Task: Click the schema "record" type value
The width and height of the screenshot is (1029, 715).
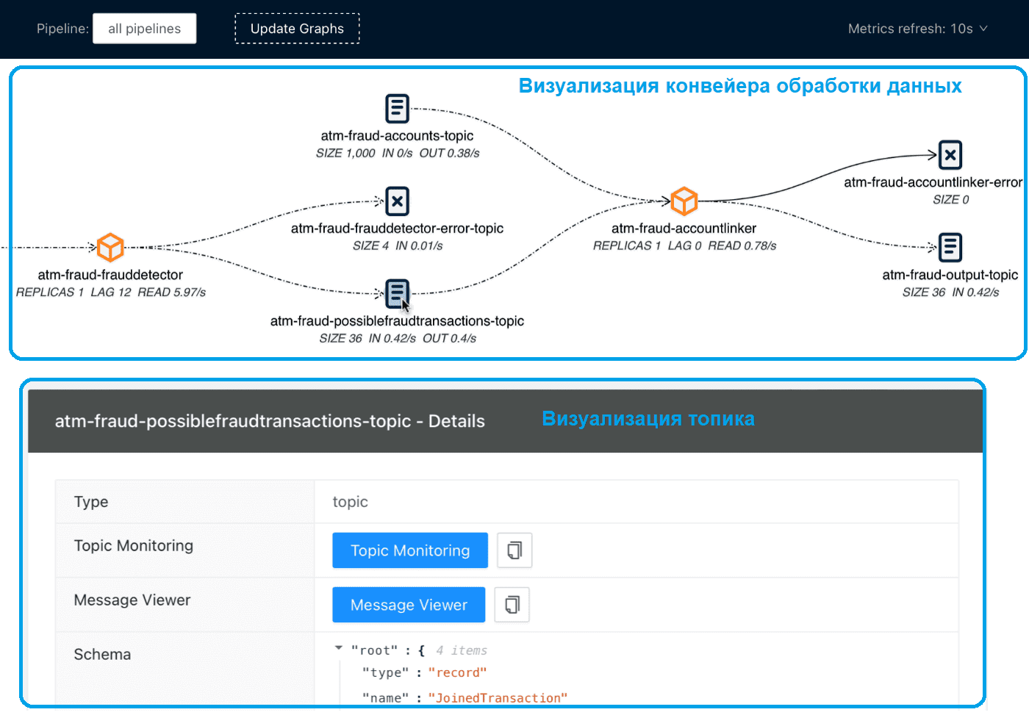Action: pos(457,673)
